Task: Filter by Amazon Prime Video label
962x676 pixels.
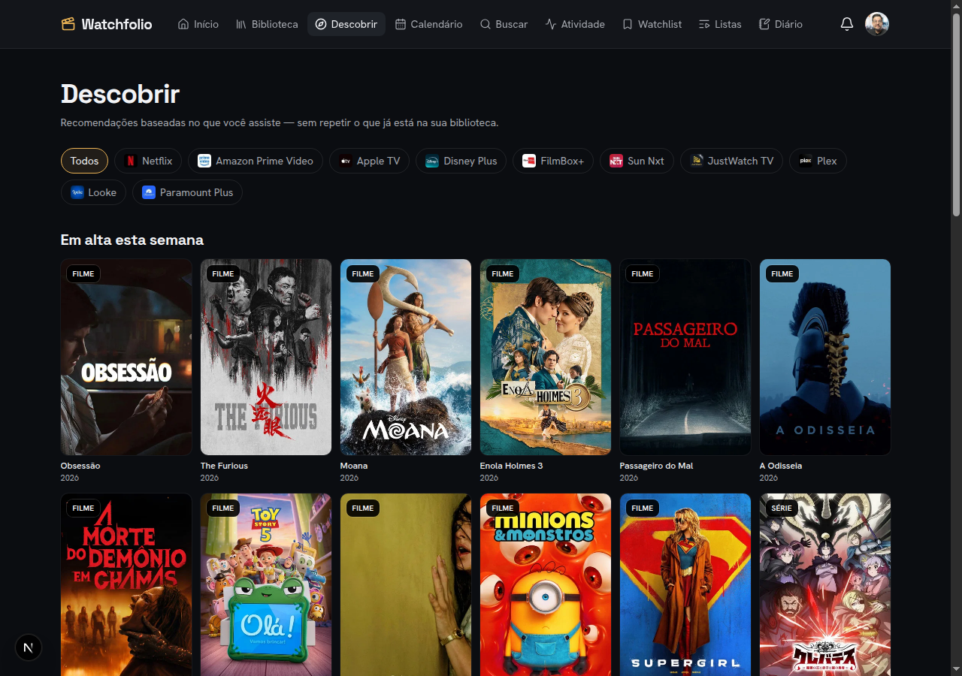Action: click(265, 161)
